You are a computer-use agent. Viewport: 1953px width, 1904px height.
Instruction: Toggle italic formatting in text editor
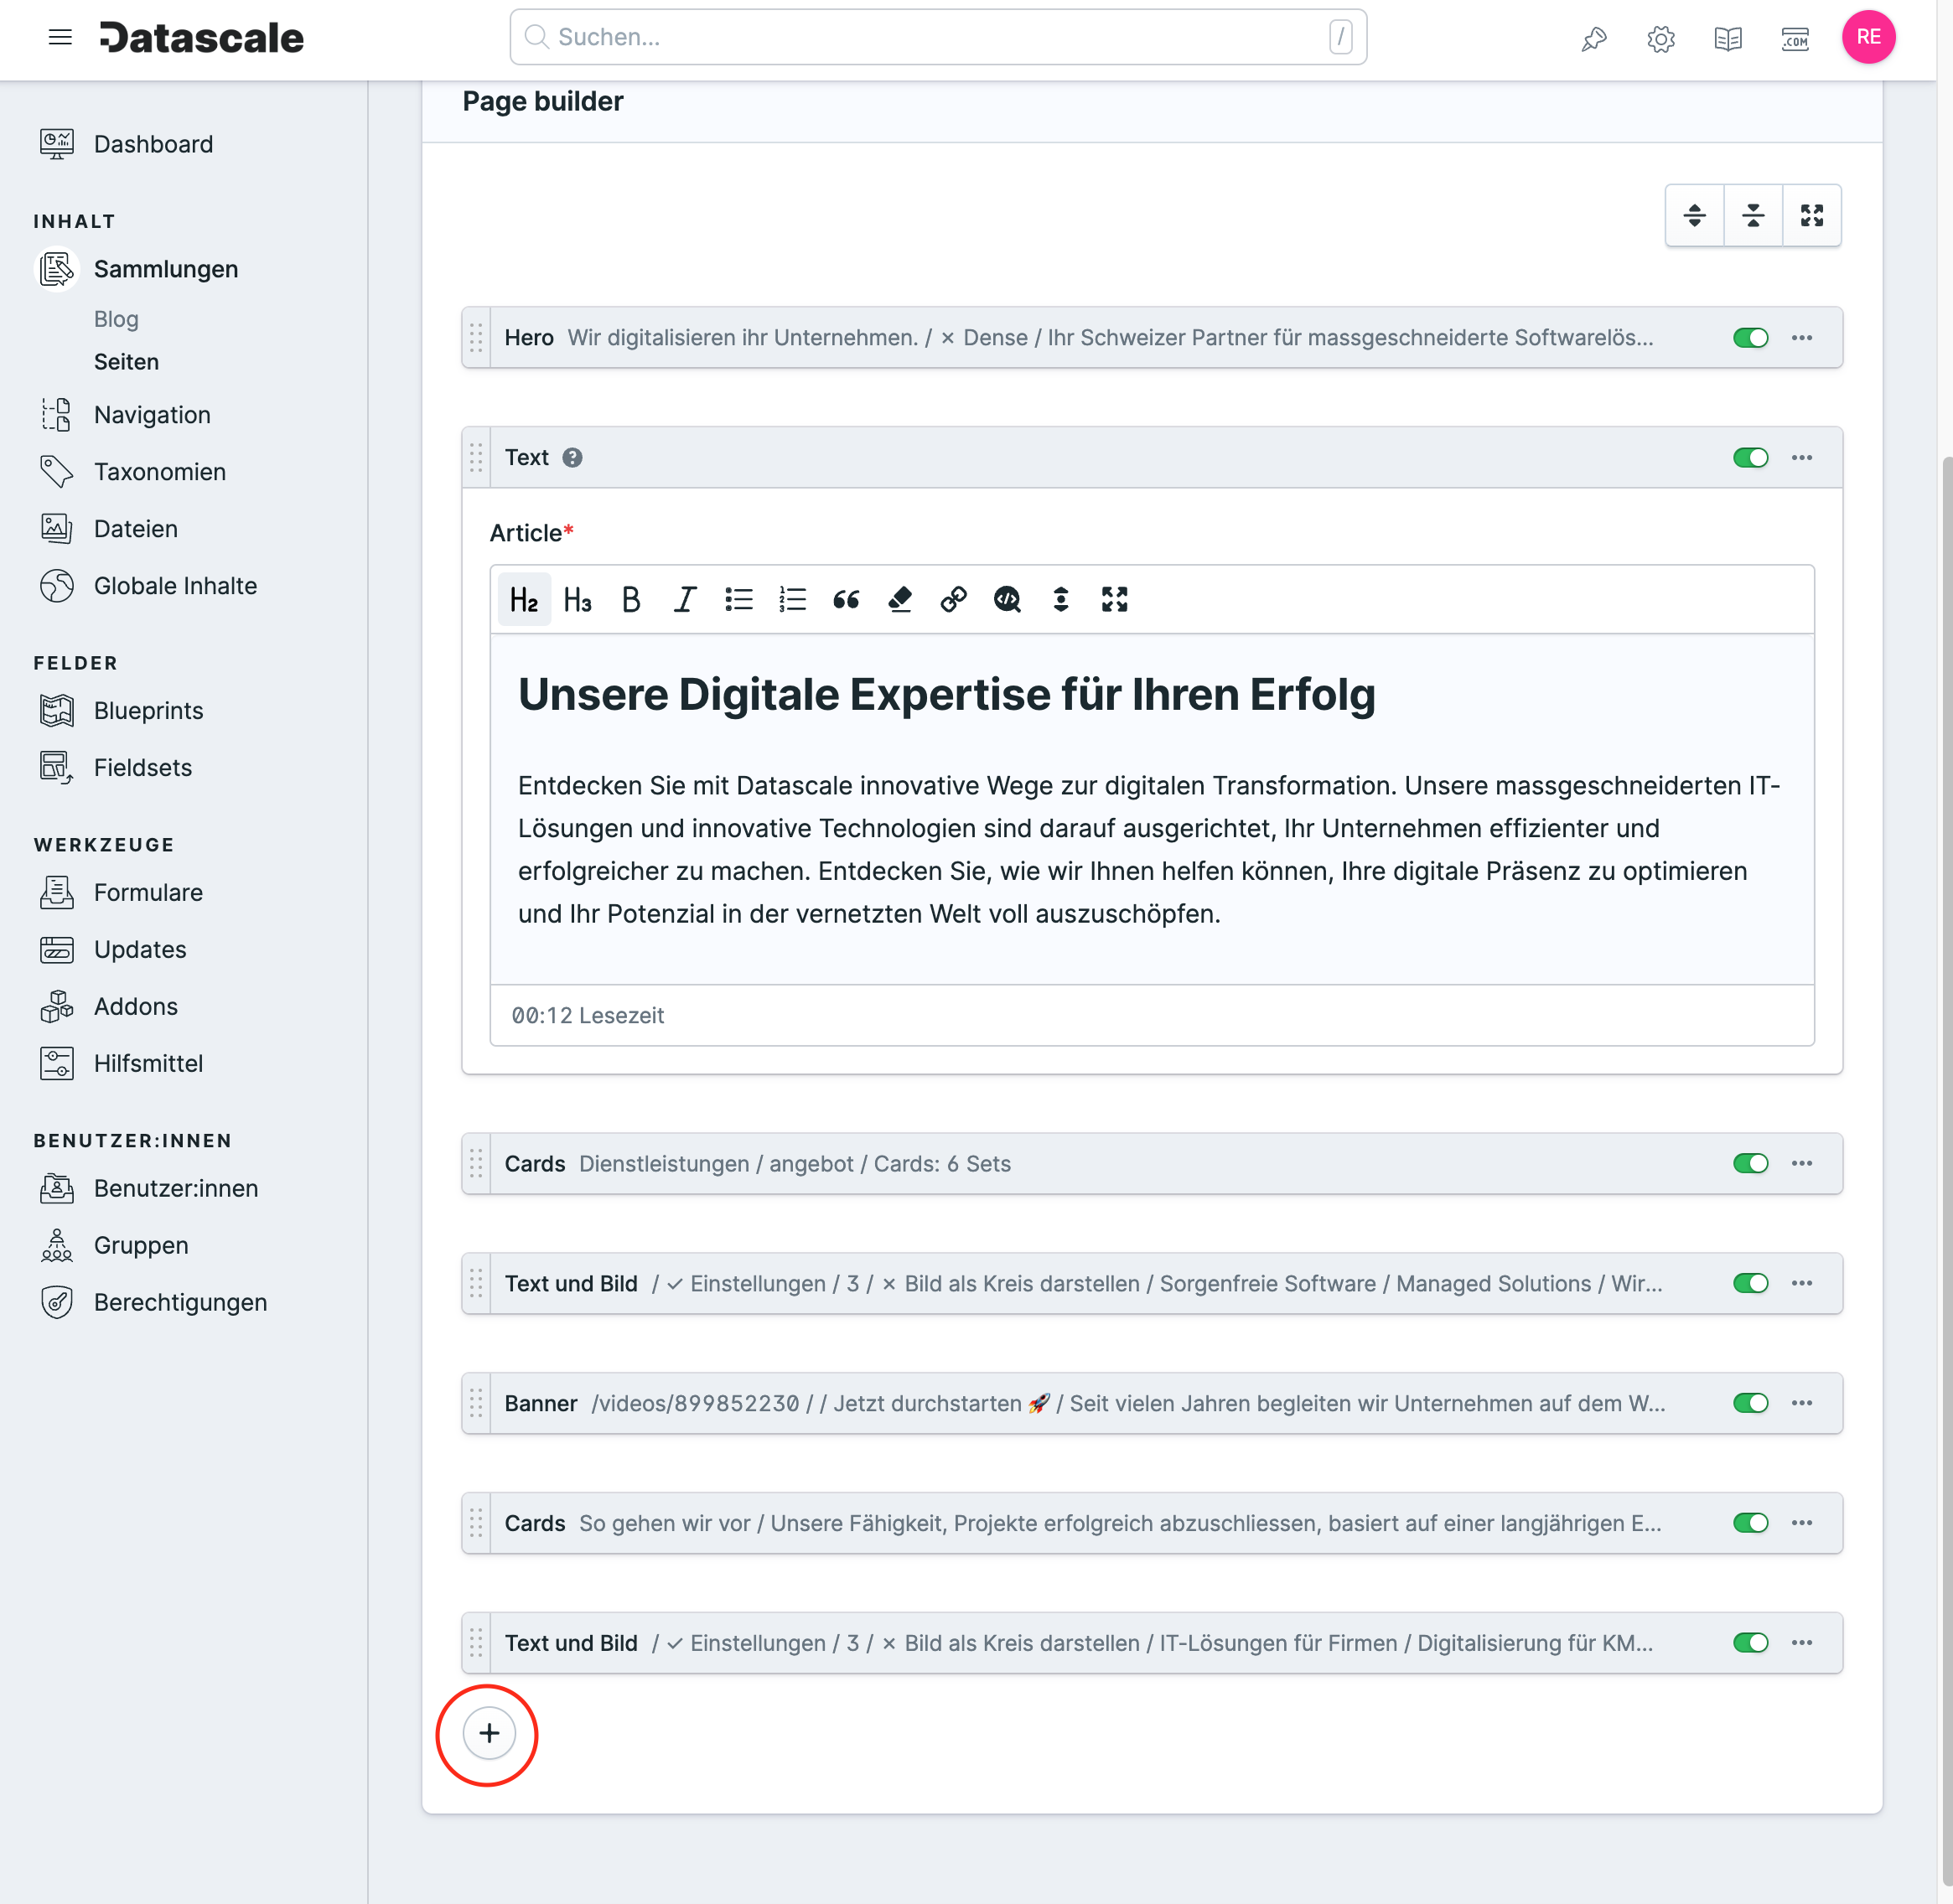pos(686,600)
